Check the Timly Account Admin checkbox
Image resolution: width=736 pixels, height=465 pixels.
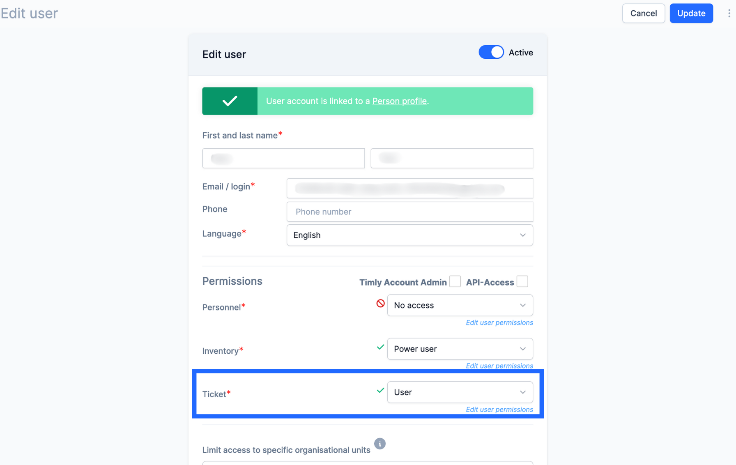(455, 281)
